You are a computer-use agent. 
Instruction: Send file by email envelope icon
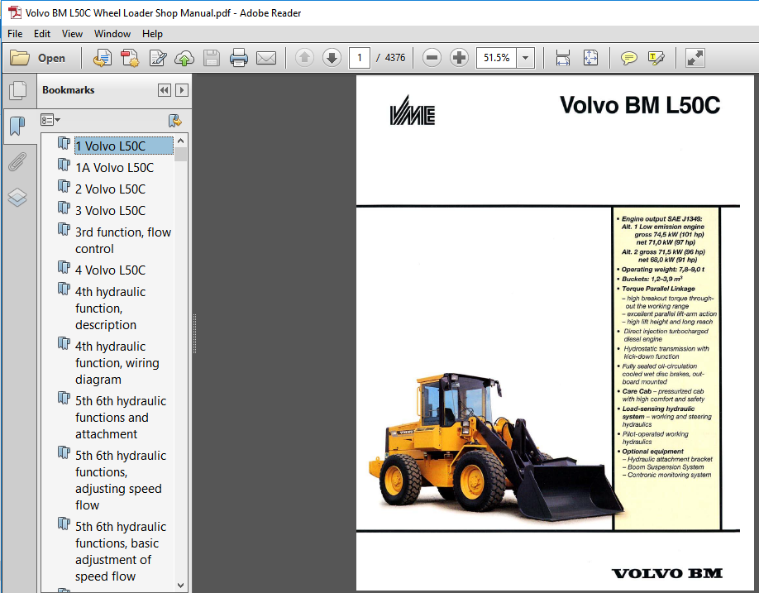pyautogui.click(x=265, y=58)
